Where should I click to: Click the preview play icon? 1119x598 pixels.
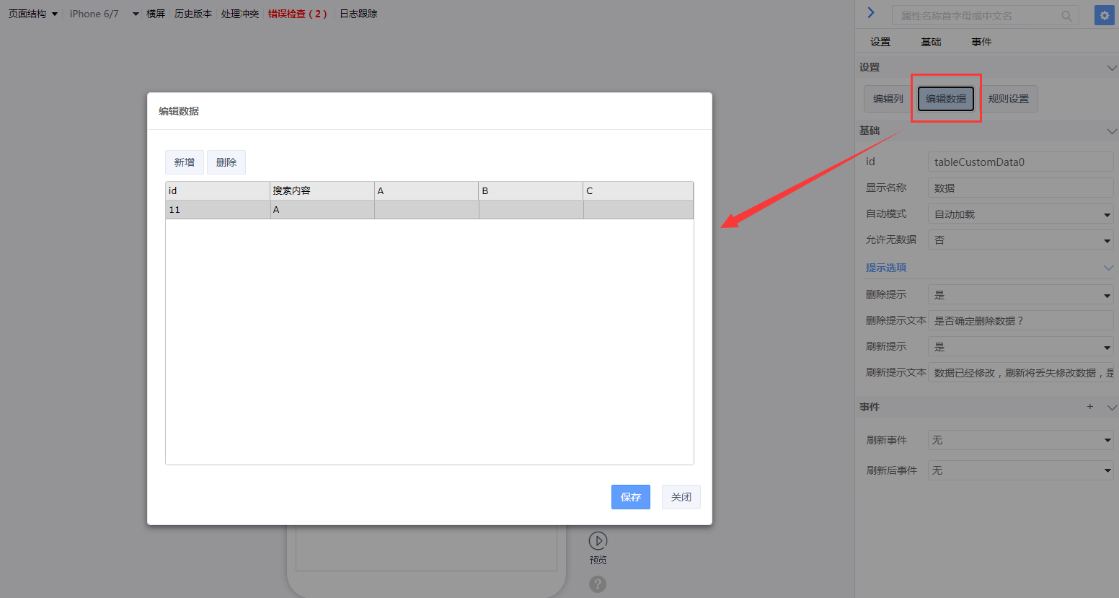coord(598,540)
